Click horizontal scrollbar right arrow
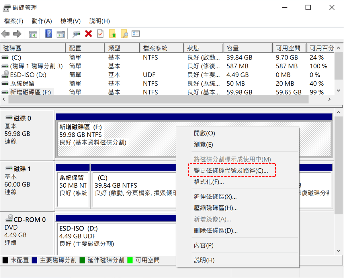 point(330,99)
